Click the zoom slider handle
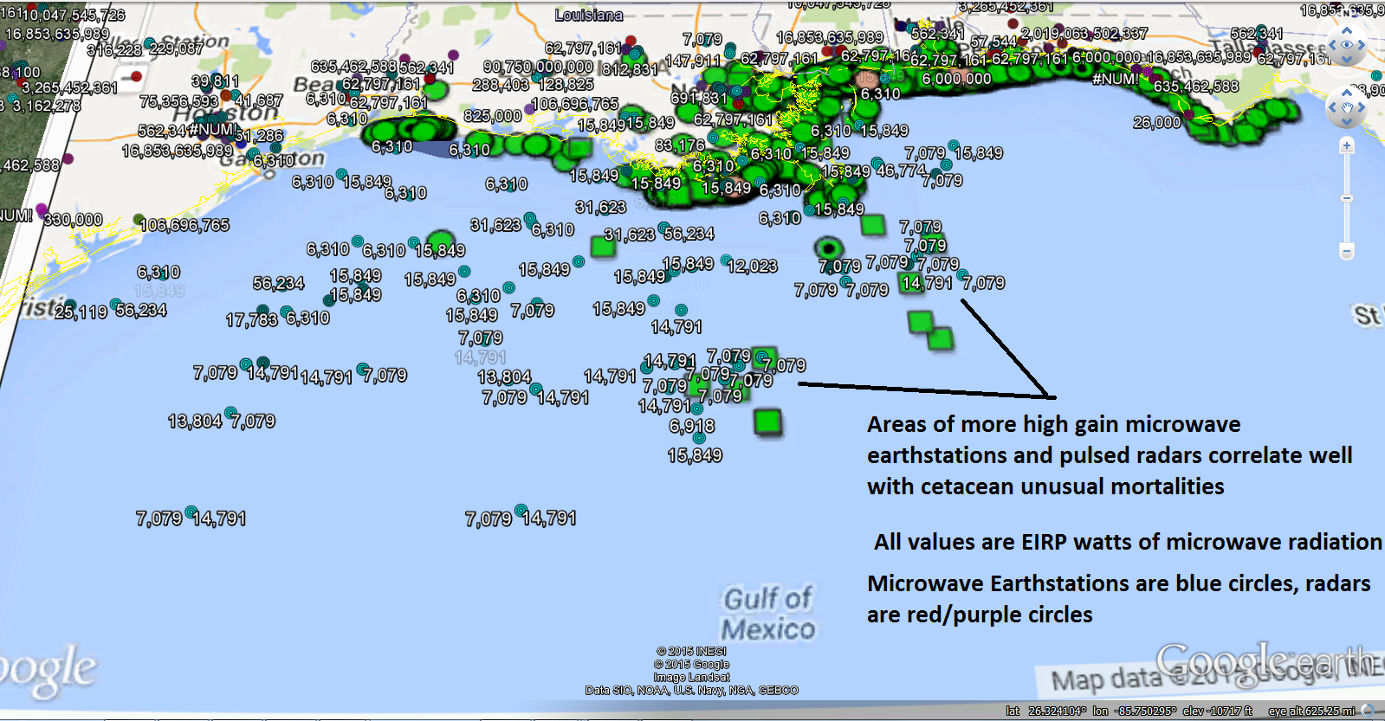This screenshot has height=721, width=1385. [1347, 198]
